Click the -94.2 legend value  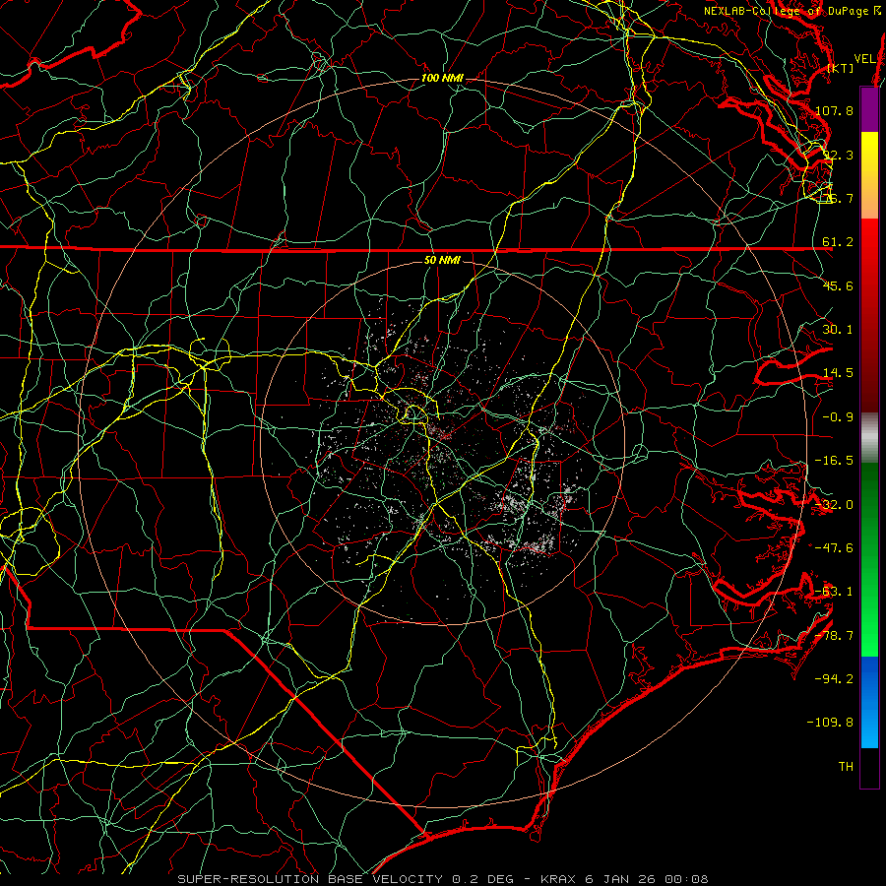coord(834,679)
